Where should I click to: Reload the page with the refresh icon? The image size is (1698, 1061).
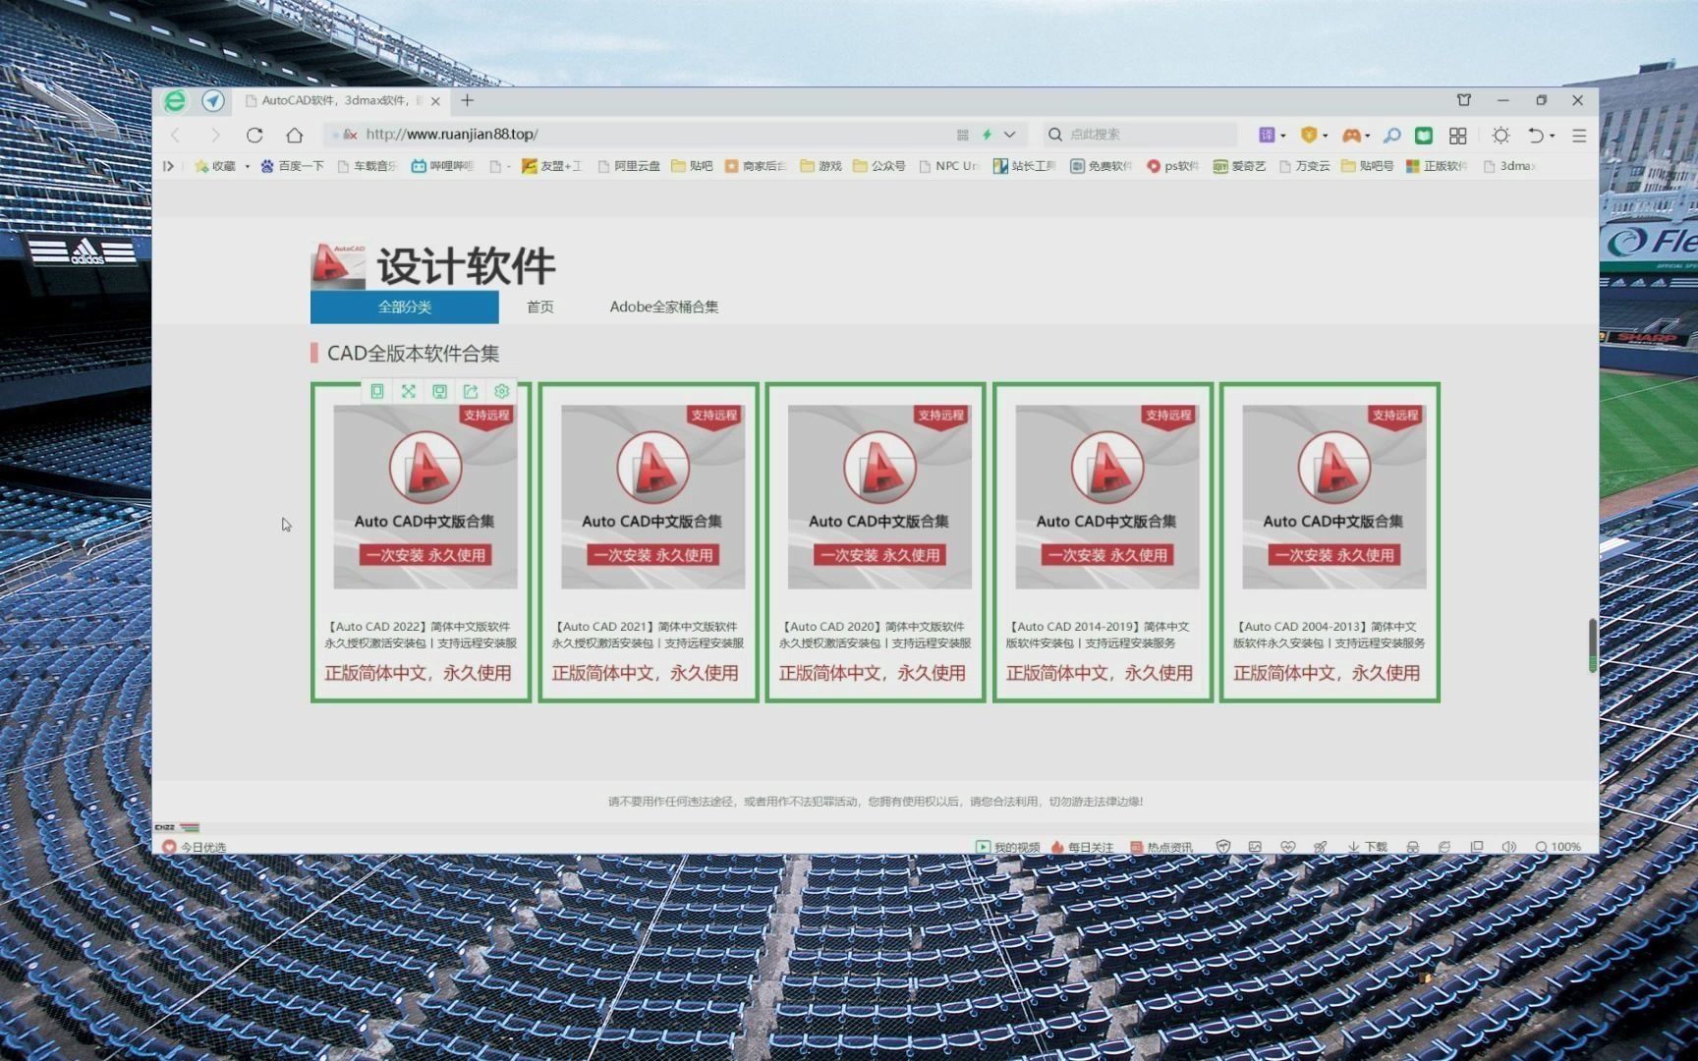point(255,135)
